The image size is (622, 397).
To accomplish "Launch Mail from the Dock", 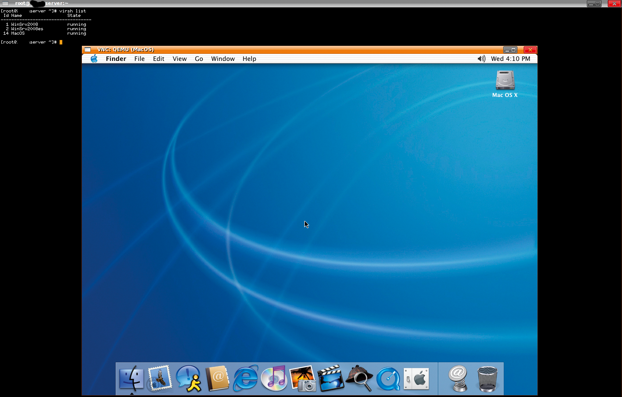I will click(x=159, y=379).
